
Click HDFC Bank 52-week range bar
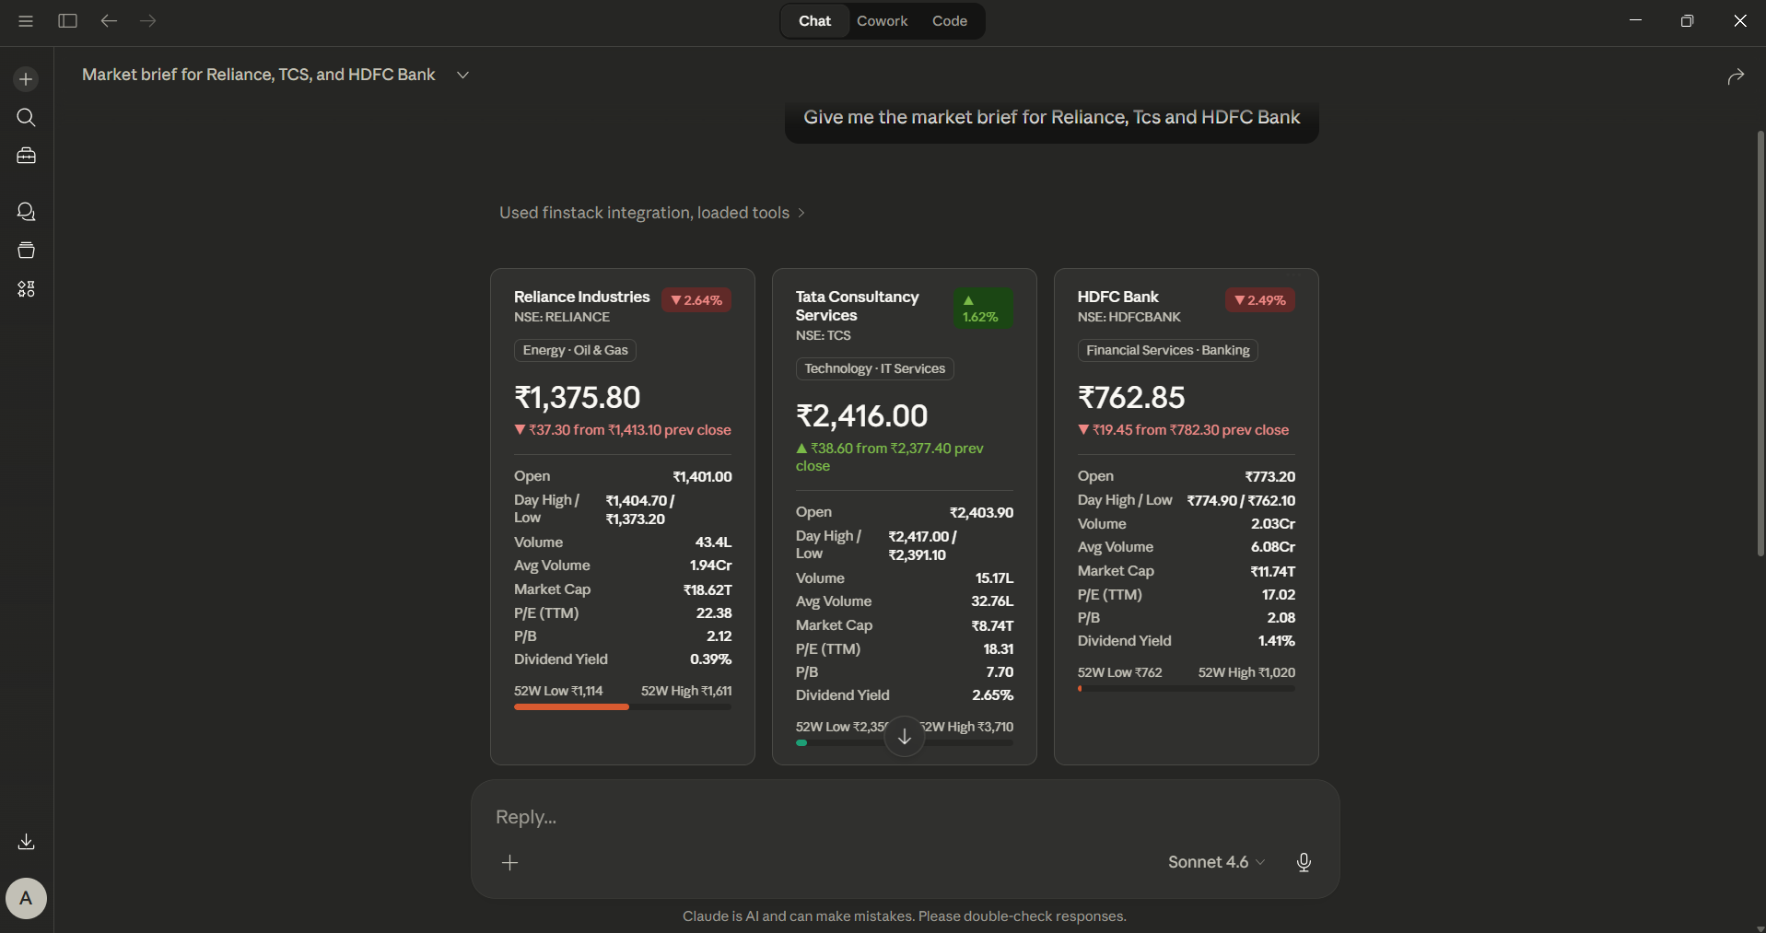pos(1187,689)
